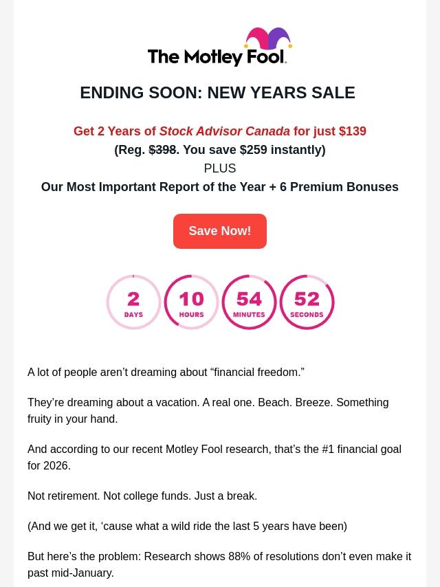440x587 pixels.
Task: Click the 10 Hours countdown circle
Action: (x=191, y=302)
